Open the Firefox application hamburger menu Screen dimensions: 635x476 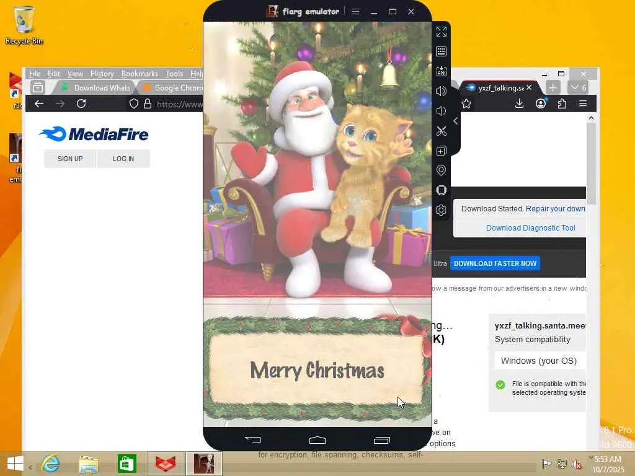click(x=583, y=104)
